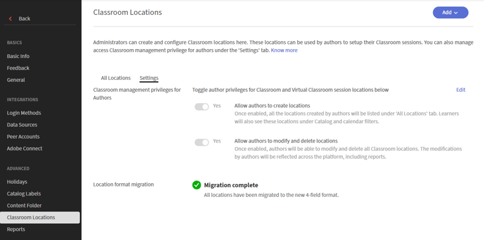Click the Migration complete heading

(x=231, y=185)
